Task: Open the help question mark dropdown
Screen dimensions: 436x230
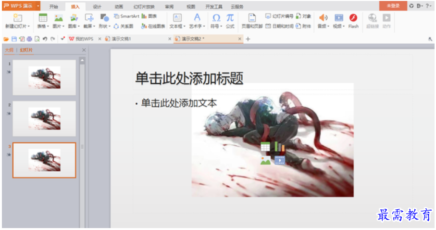Action: tap(428, 6)
